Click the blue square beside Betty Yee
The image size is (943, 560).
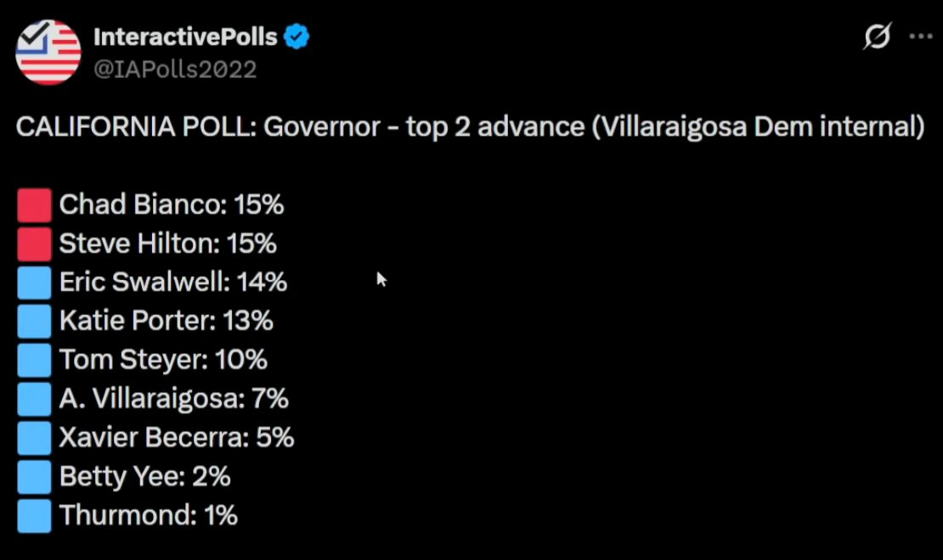click(x=34, y=477)
